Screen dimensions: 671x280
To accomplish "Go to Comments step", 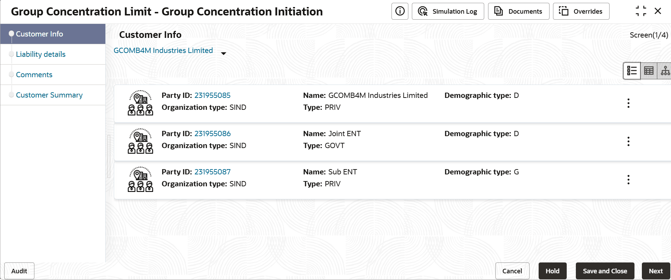I will pos(34,75).
